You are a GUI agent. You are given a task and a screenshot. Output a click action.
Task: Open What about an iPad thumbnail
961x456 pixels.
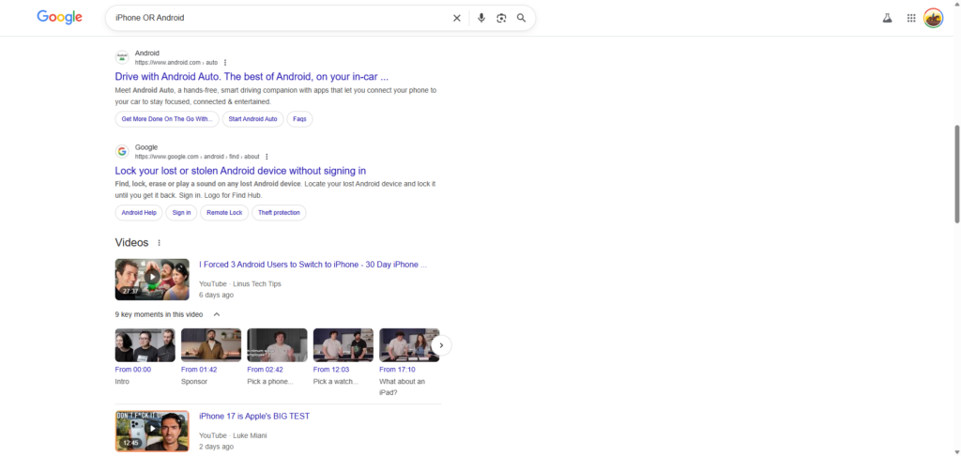coord(409,345)
